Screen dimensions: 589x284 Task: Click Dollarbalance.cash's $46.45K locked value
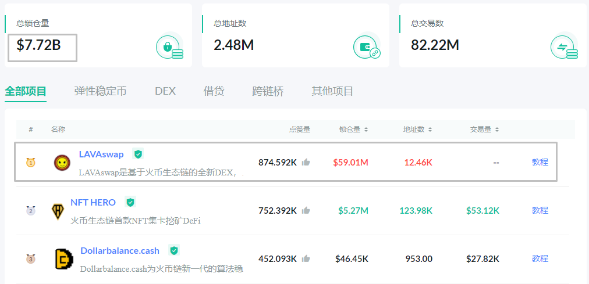pyautogui.click(x=352, y=259)
